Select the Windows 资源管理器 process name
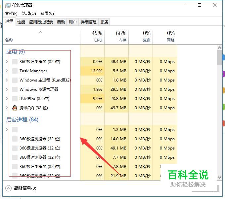This screenshot has width=225, height=199. [x=39, y=89]
